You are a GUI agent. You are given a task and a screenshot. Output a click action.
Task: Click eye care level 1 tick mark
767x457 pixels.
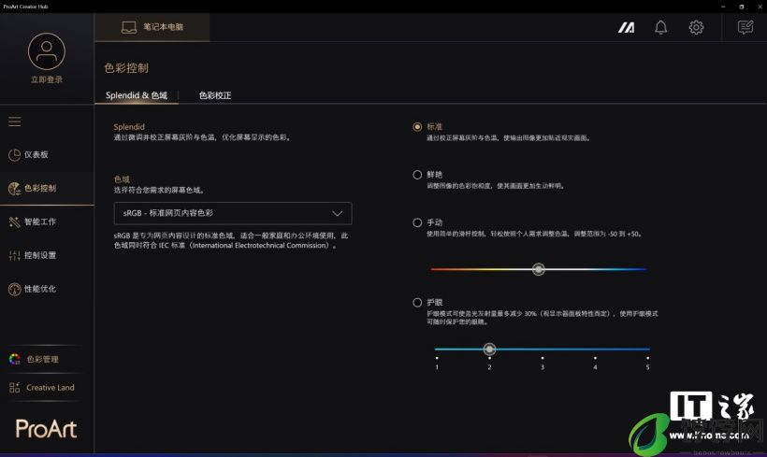click(437, 358)
